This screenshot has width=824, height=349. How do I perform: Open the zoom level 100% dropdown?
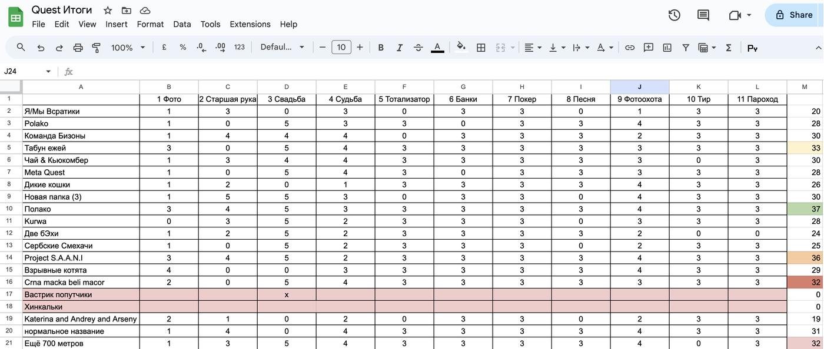(128, 48)
